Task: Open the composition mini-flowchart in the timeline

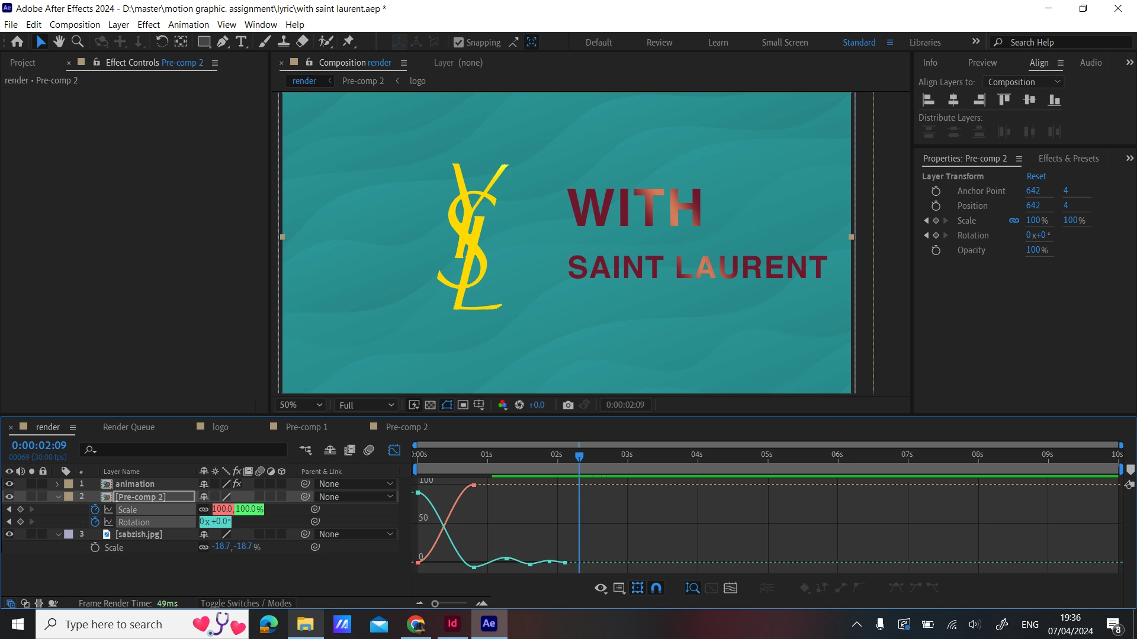Action: pyautogui.click(x=306, y=450)
